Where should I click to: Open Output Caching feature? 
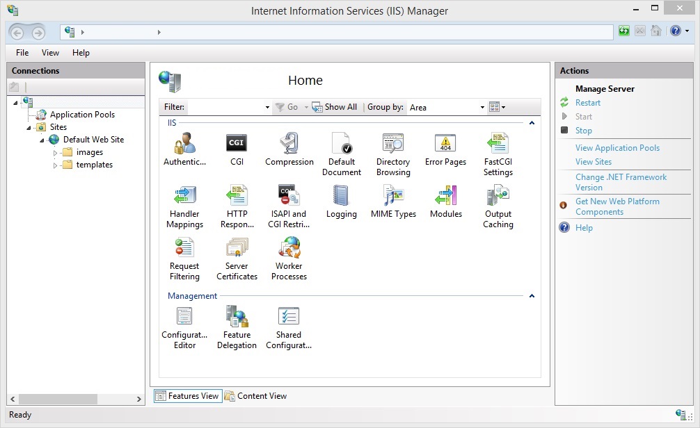click(x=498, y=206)
